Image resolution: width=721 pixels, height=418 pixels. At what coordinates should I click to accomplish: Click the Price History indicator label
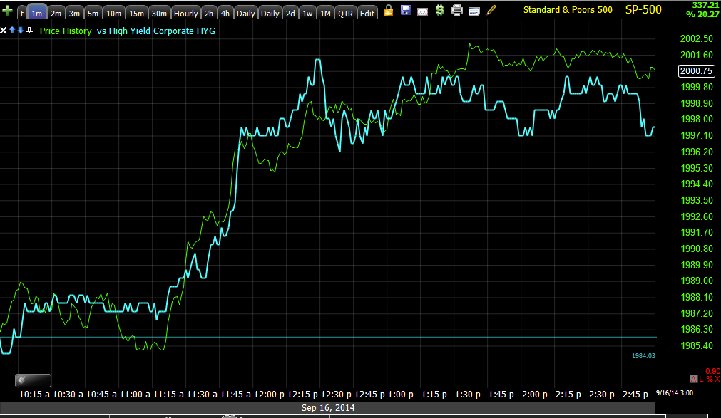[x=66, y=31]
